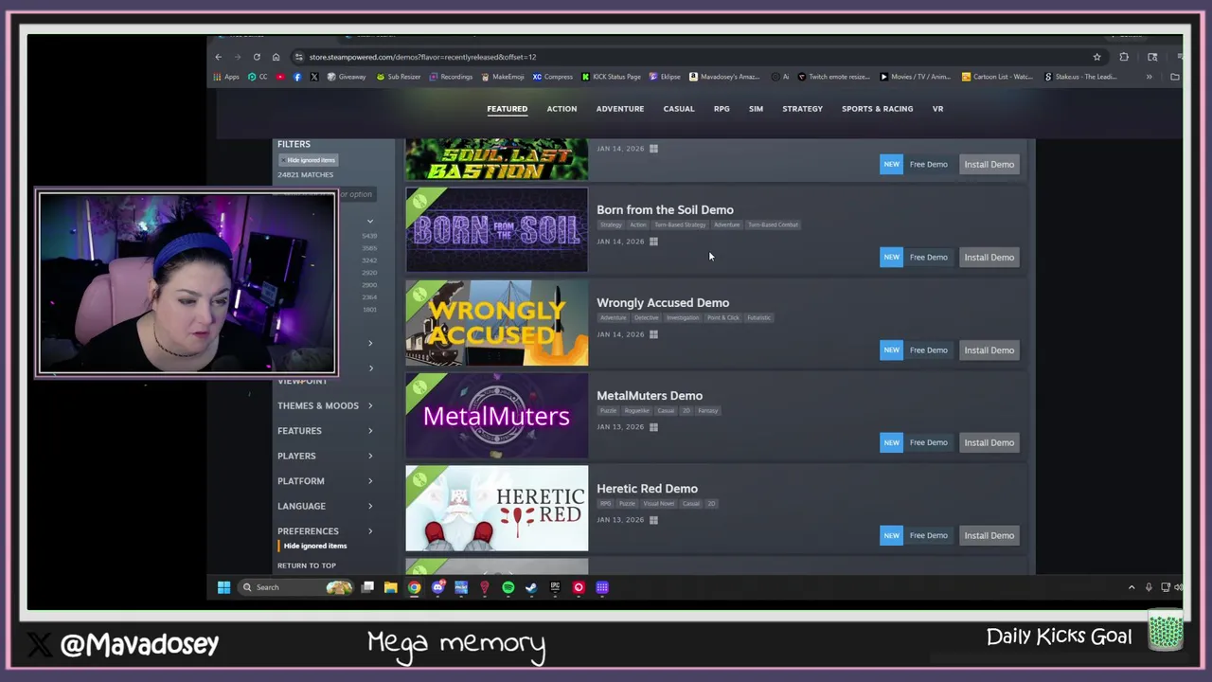Click Windows icon beside Born from the Soil date
1212x682 pixels.
tap(653, 242)
